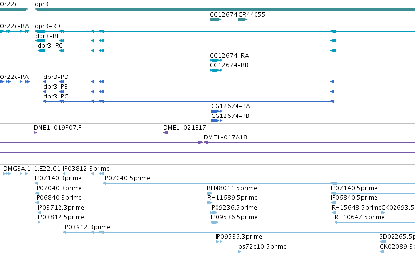Open the Or22c-RA transcript label
The height and width of the screenshot is (254, 415).
(x=15, y=26)
